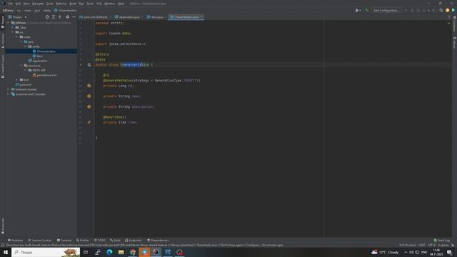Open the Window menu
The image size is (457, 257).
[110, 4]
